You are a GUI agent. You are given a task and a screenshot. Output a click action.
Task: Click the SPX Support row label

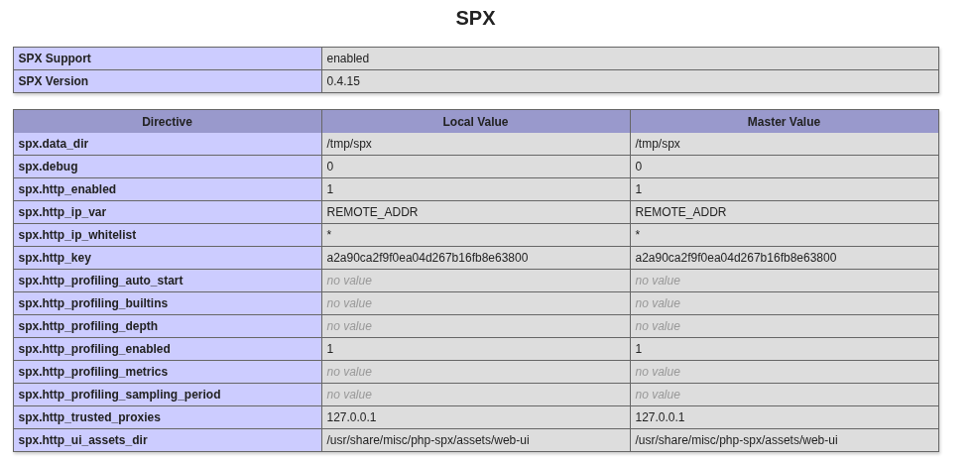(55, 58)
